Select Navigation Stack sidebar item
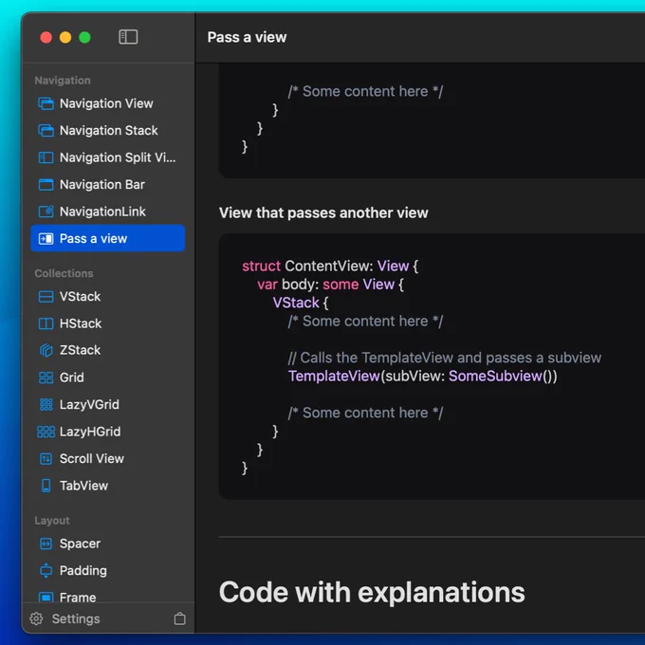Viewport: 645px width, 645px height. click(108, 131)
